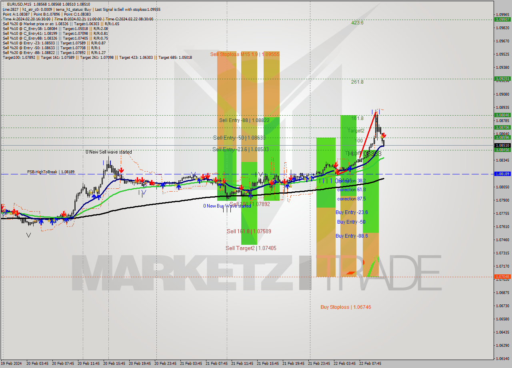Click the '21 Feb 11:45' time axis label

click(242, 364)
